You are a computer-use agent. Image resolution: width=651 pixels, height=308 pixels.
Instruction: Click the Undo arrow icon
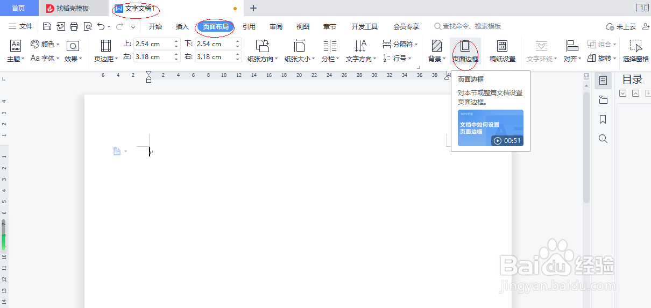101,26
